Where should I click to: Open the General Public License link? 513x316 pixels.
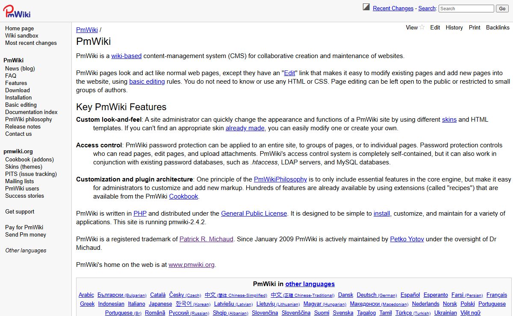254,214
